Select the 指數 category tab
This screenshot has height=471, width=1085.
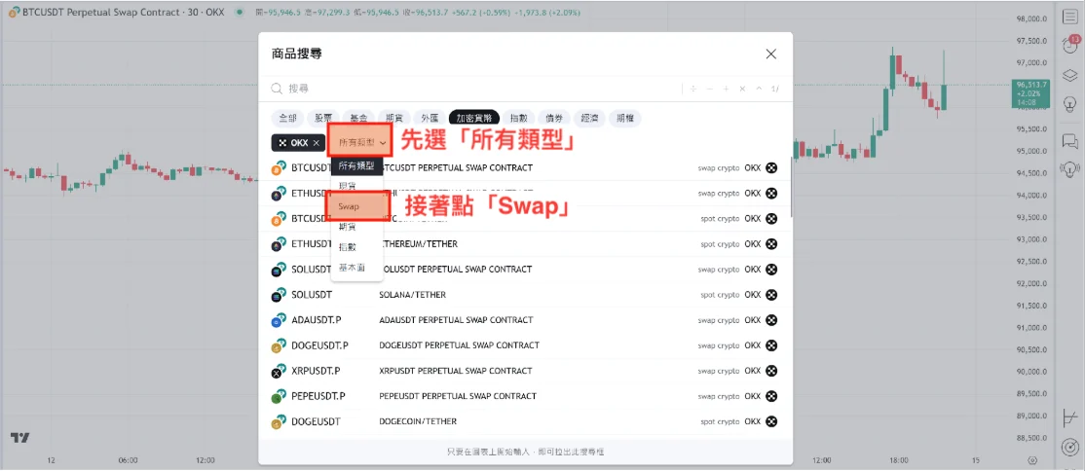point(519,119)
